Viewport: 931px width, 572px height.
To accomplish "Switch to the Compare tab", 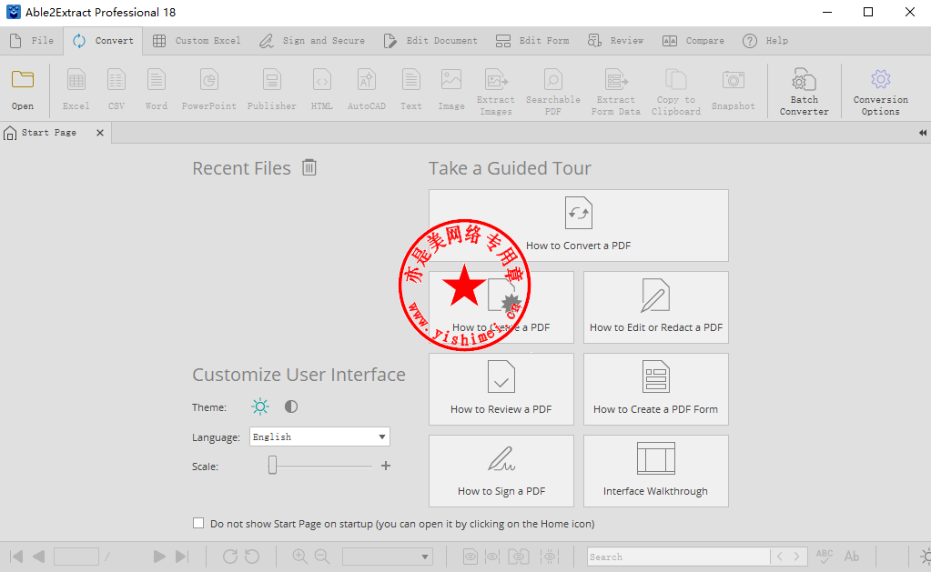I will click(x=693, y=41).
